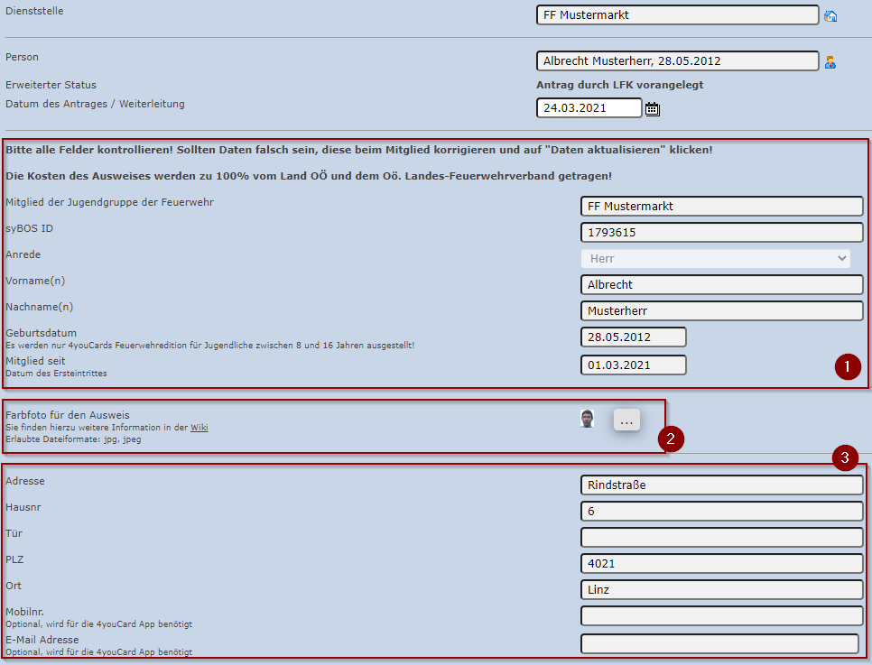
Task: Click the text Antrag durch LFK vorangelegt
Action: pyautogui.click(x=619, y=85)
